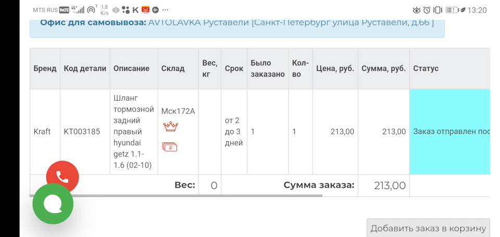500x237 pixels.
Task: Tap the Kraft brand cell
Action: coord(42,131)
